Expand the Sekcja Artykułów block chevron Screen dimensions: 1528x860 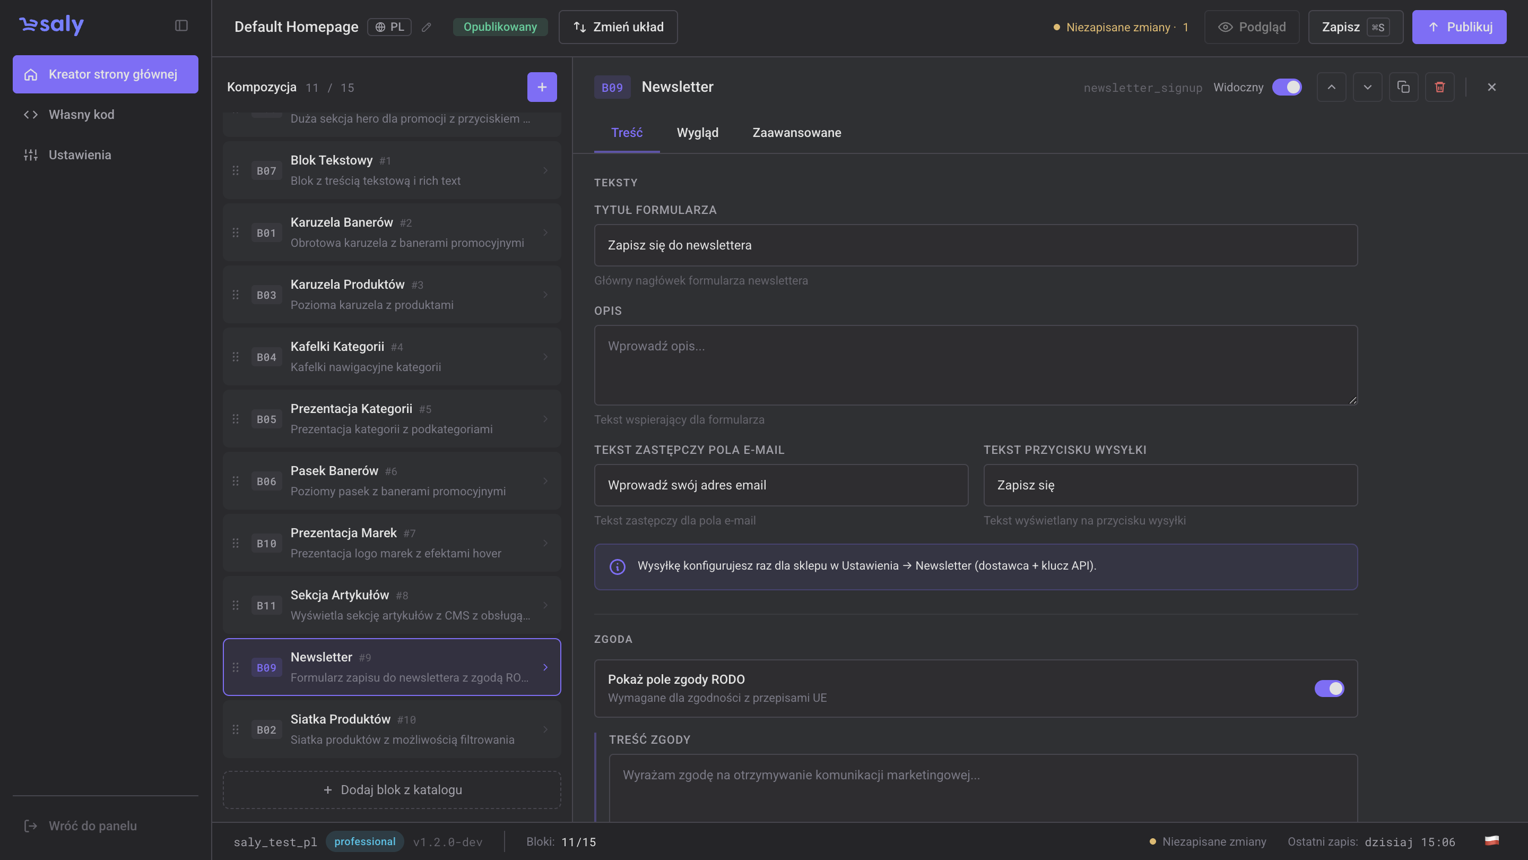pos(545,605)
